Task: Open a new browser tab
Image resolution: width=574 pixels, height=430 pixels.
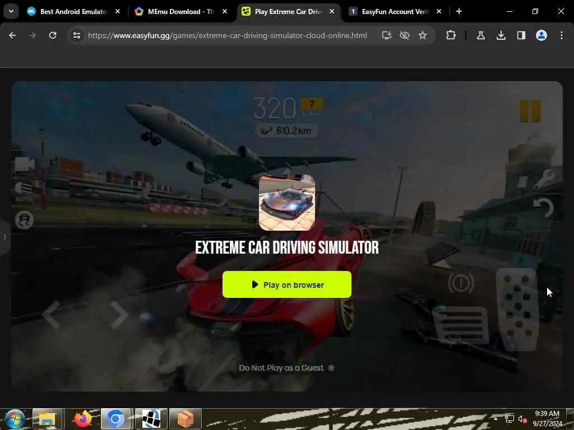Action: pyautogui.click(x=459, y=11)
